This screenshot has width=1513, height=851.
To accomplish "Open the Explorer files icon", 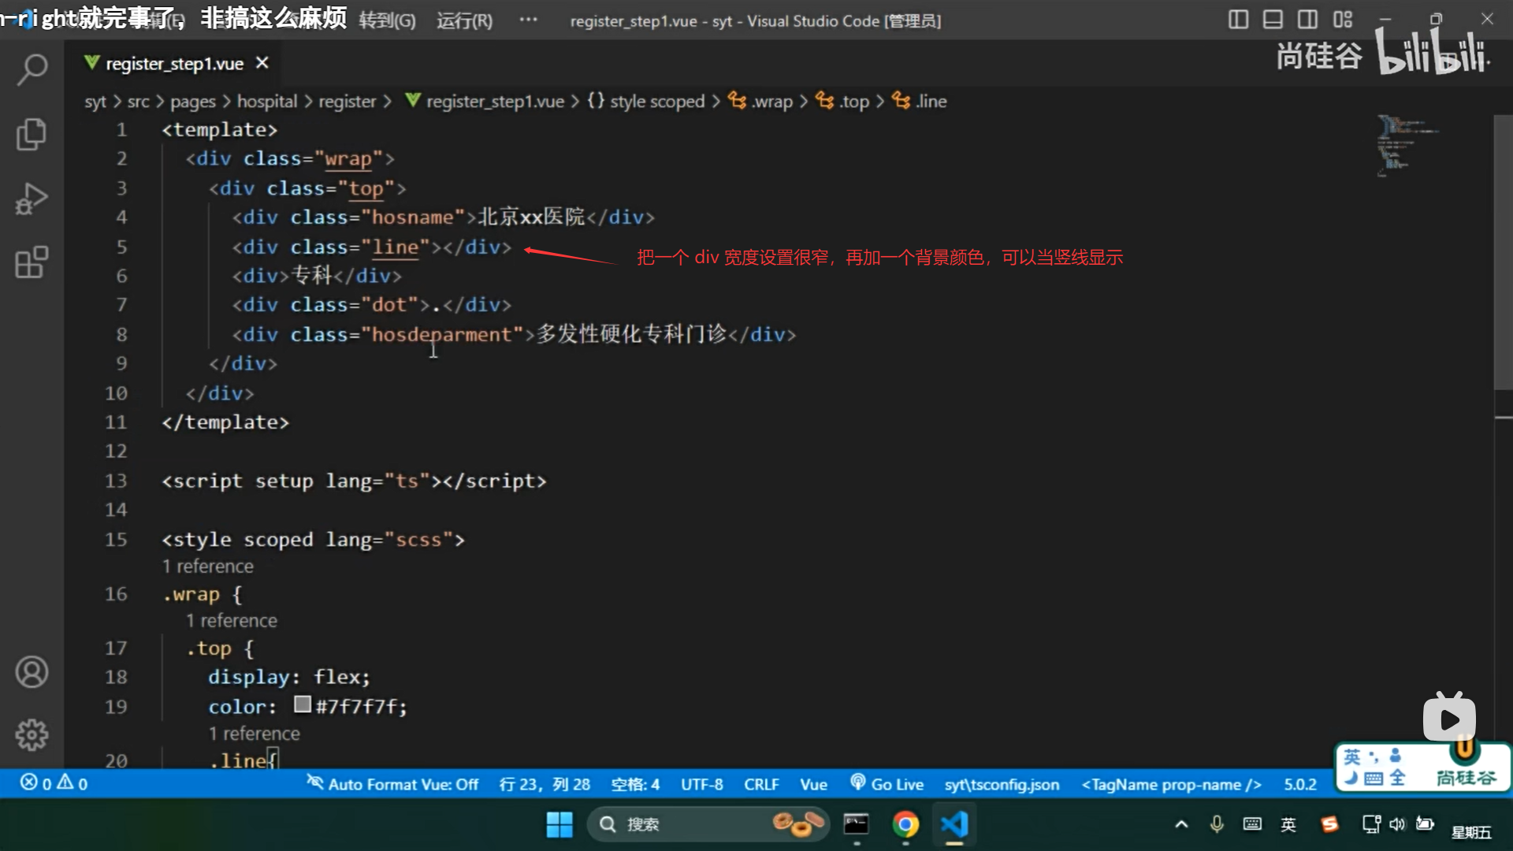I will click(32, 134).
